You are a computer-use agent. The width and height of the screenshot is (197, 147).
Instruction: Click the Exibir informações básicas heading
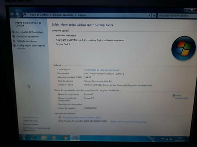[82, 25]
